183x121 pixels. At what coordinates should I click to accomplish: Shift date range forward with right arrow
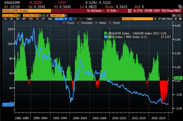click(47, 15)
